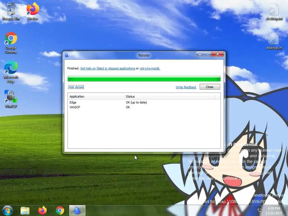Screen dimensions: 288x216
Task: Click the 'OK (up to date)' status cell
Action: coord(136,102)
